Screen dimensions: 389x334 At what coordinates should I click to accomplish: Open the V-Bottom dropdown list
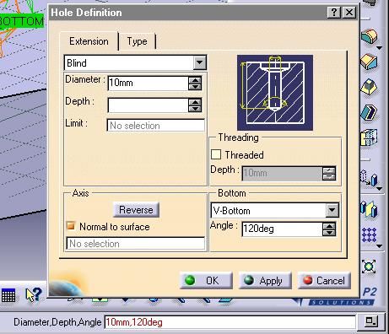332,210
